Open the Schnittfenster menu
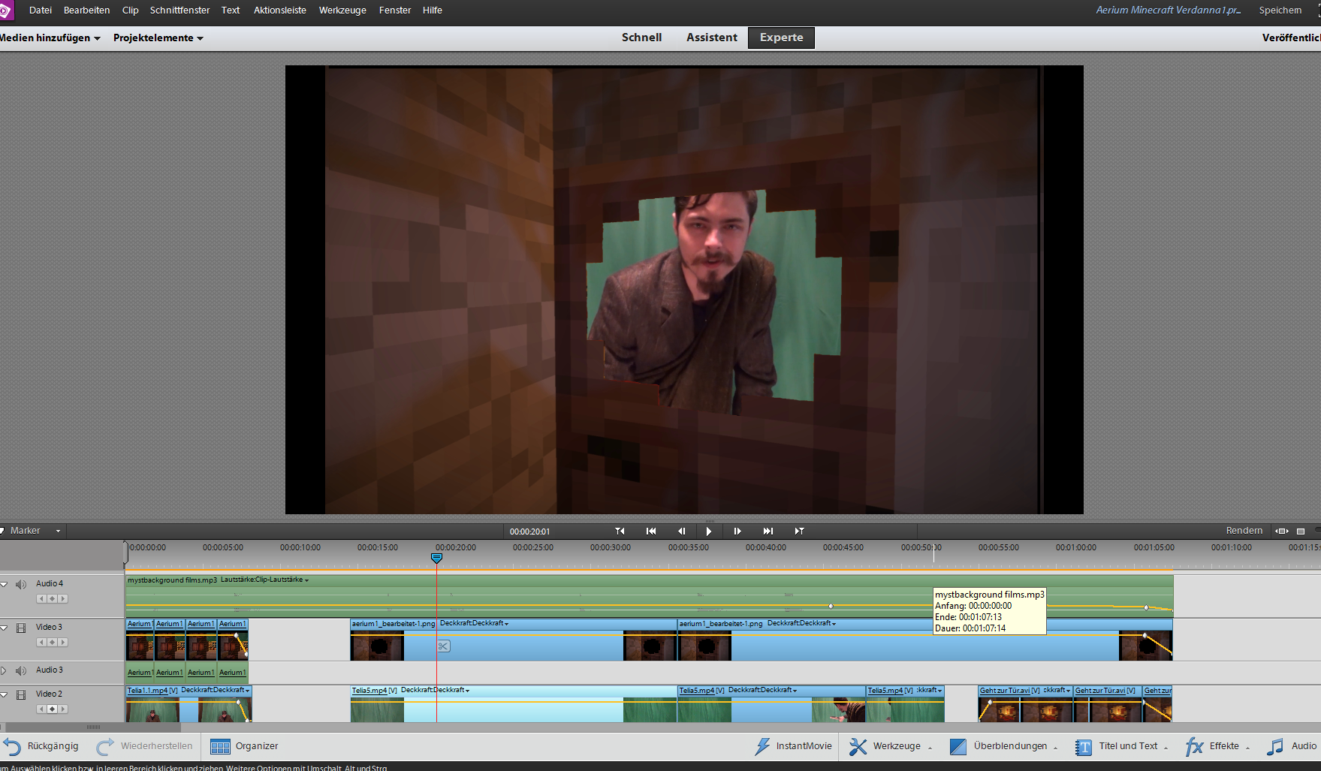 (x=179, y=11)
